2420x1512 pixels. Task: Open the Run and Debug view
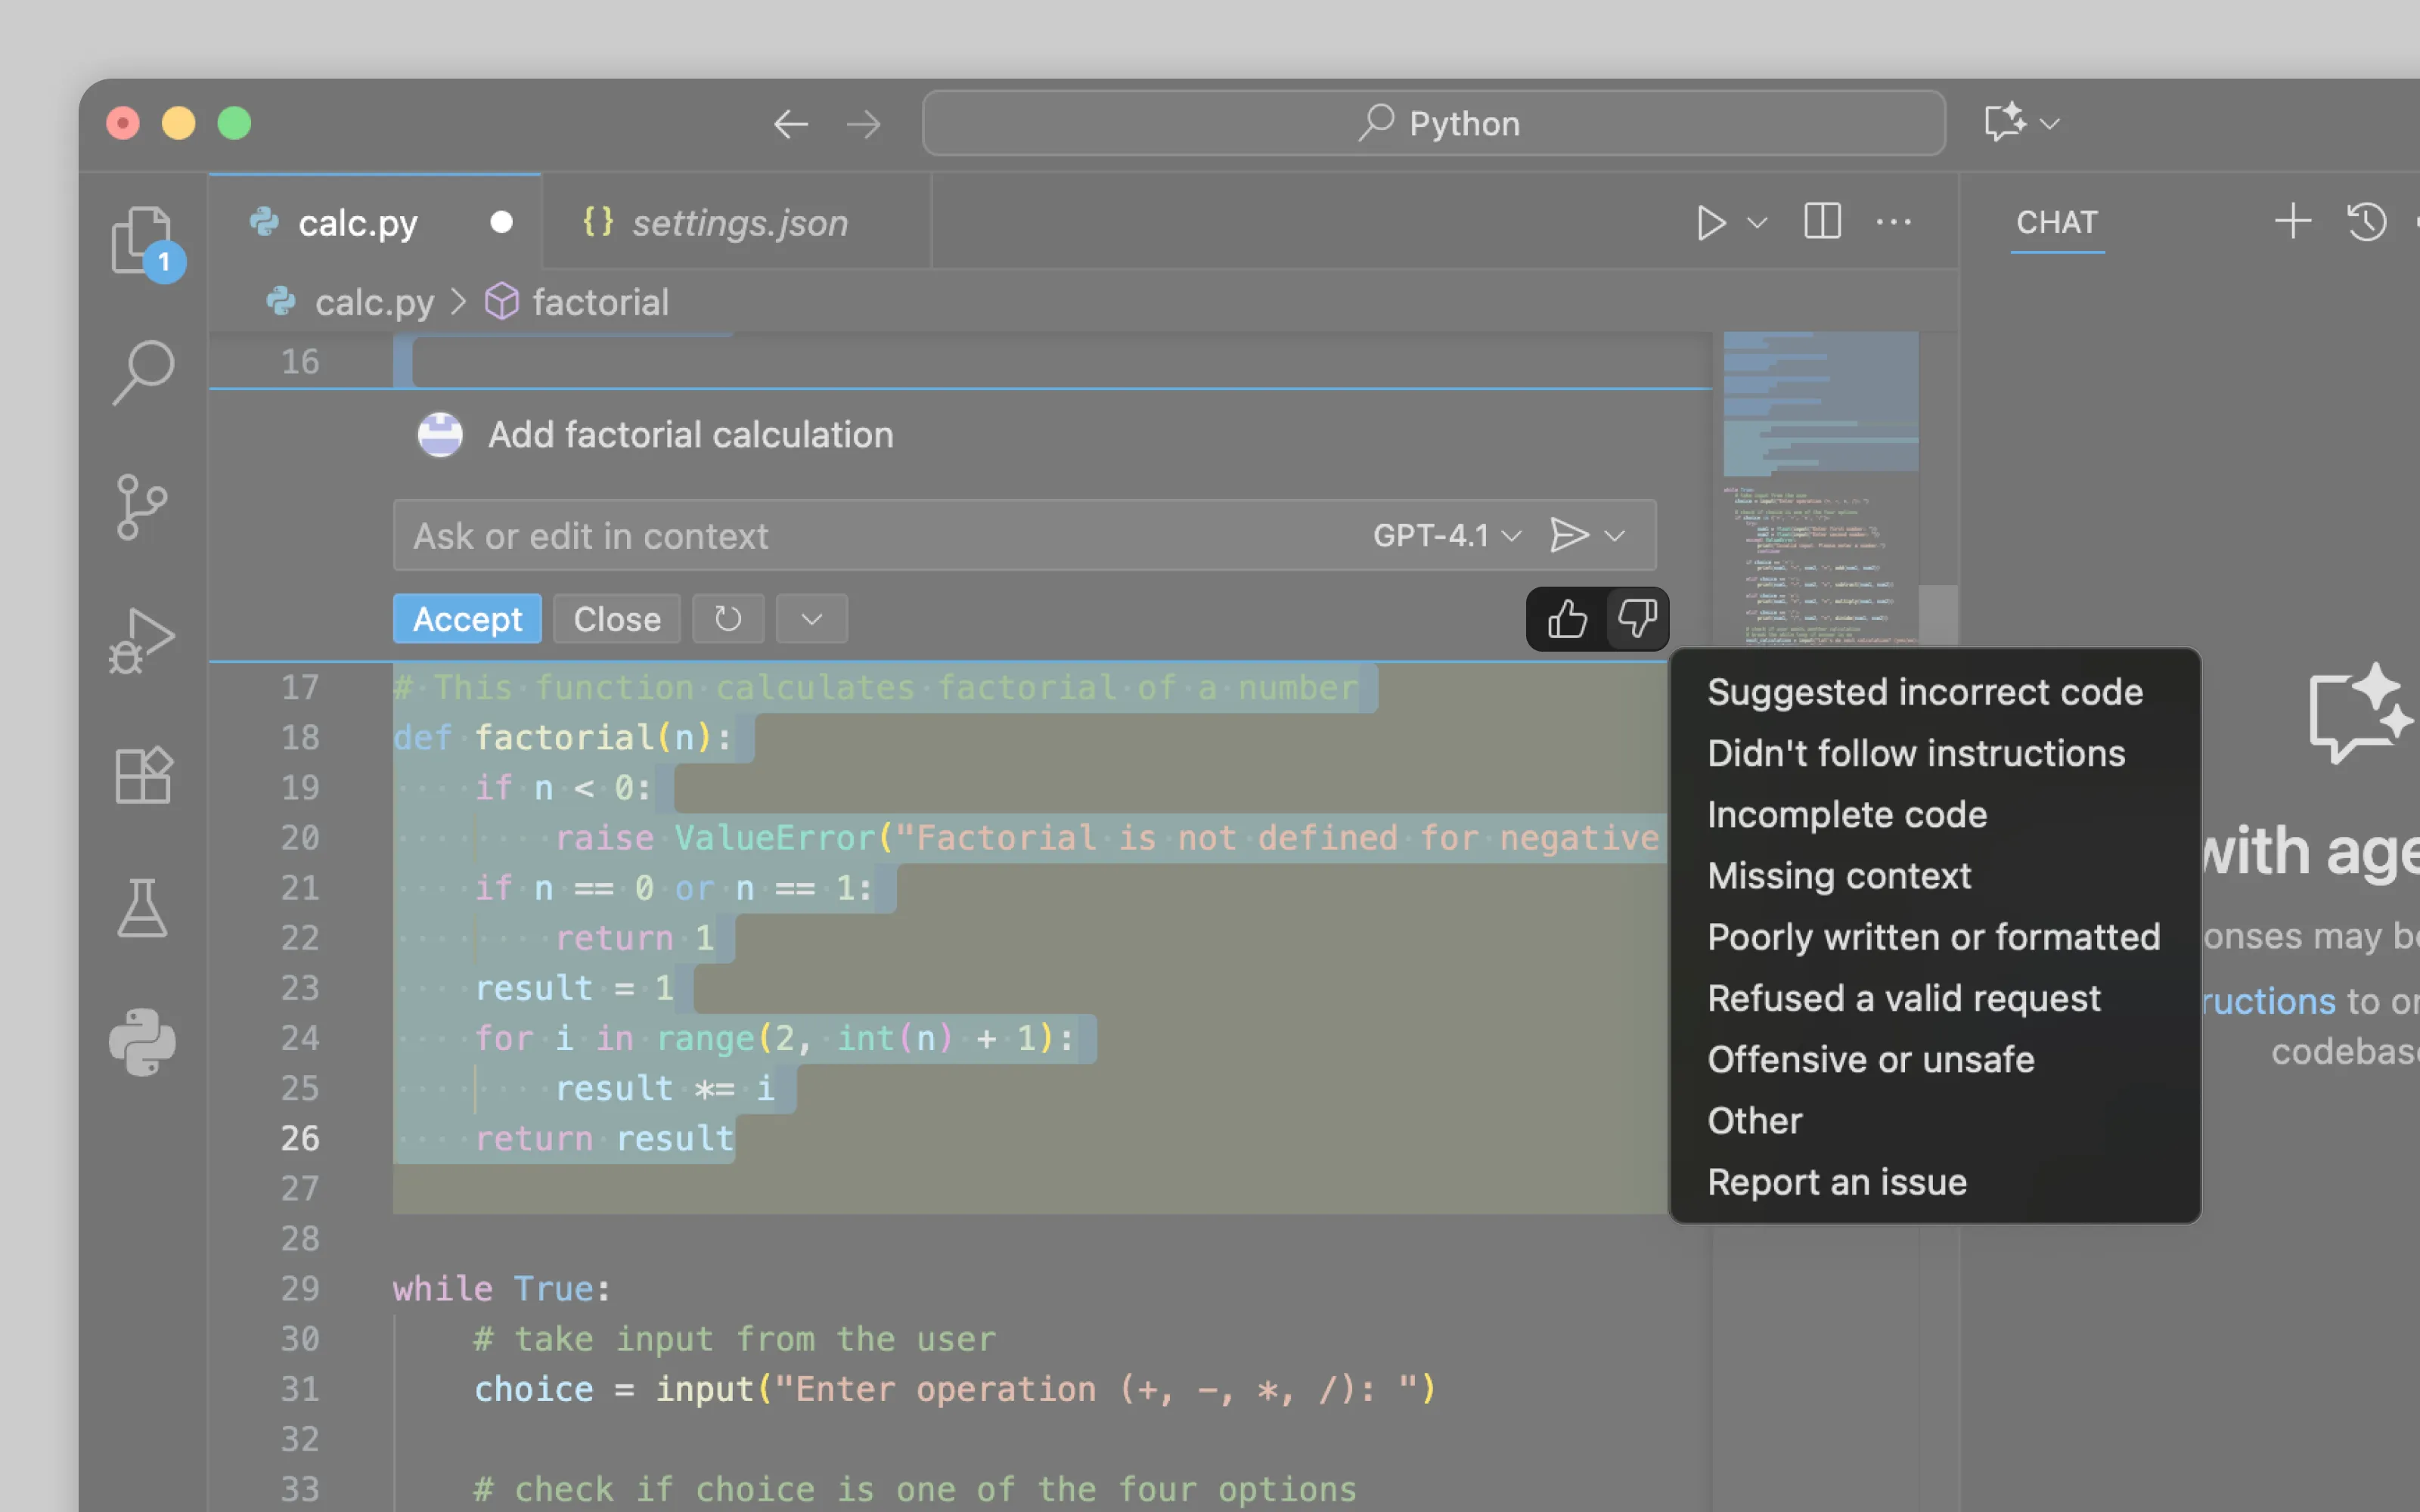click(x=142, y=641)
